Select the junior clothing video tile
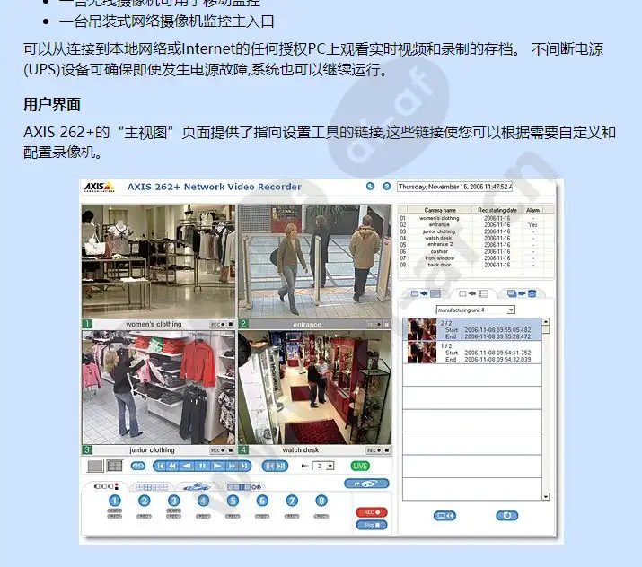 coord(158,388)
